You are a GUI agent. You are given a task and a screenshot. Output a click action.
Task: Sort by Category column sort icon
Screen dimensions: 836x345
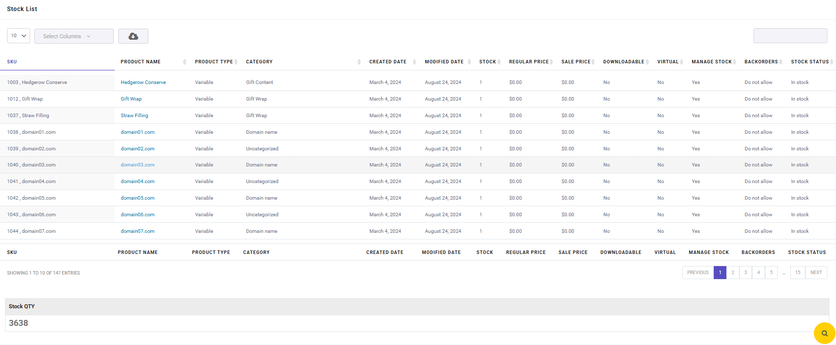click(359, 62)
